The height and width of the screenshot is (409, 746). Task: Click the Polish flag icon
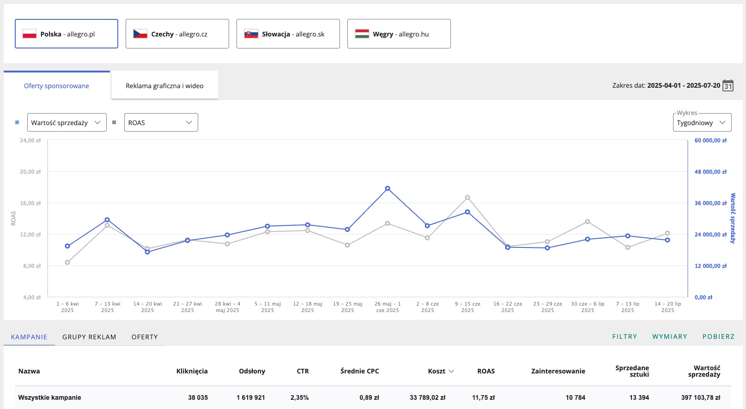pyautogui.click(x=30, y=34)
